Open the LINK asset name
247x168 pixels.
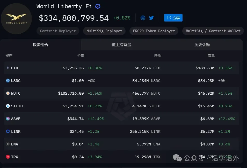tap(16, 131)
